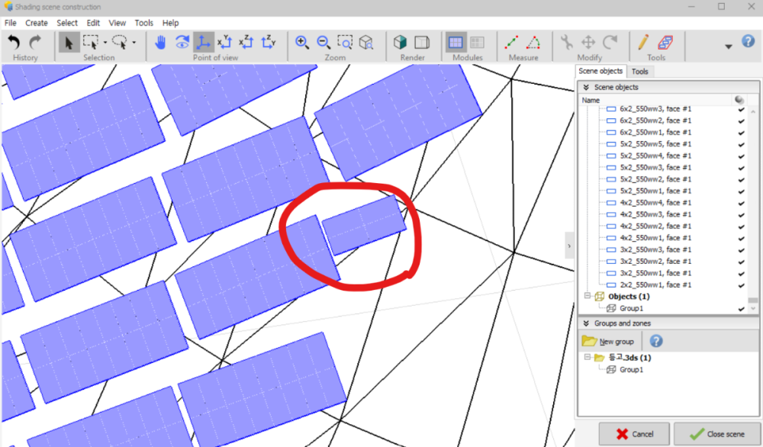Switch to realistic render cube view

[400, 43]
